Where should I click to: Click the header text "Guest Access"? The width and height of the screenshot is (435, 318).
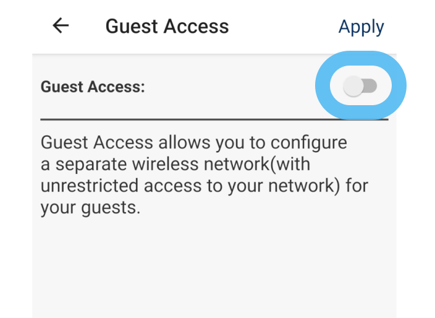pos(167,27)
